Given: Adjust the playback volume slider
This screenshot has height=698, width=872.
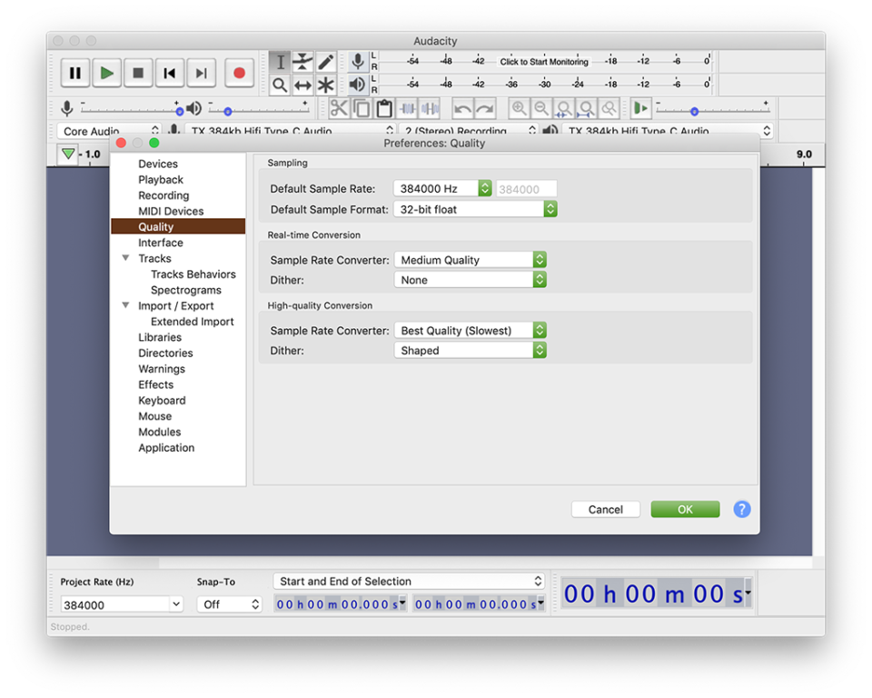Looking at the screenshot, I should click(x=258, y=111).
